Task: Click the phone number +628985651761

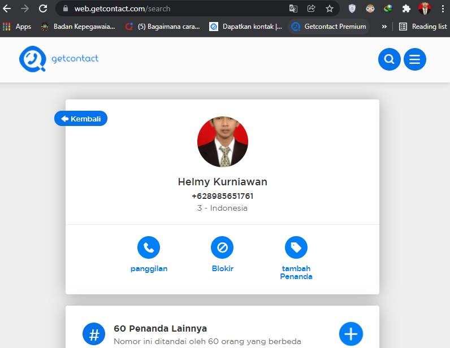Action: 222,196
